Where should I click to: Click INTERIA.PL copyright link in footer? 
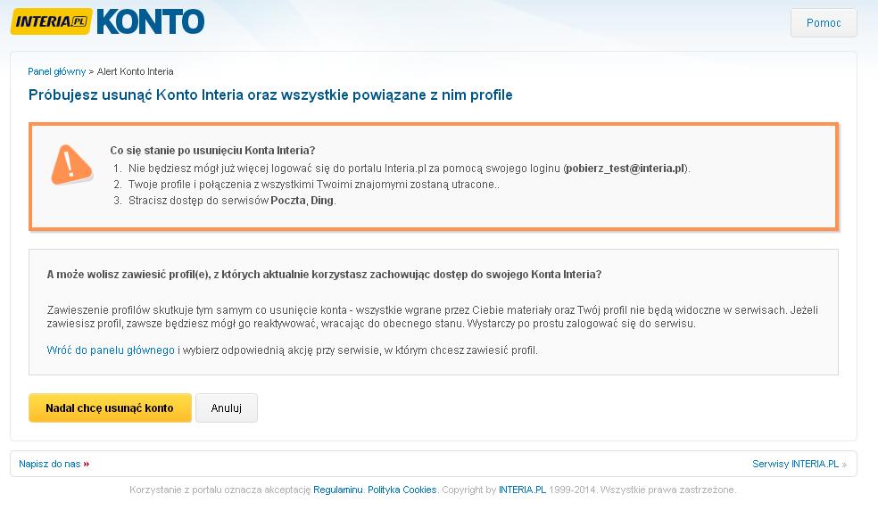(x=522, y=490)
